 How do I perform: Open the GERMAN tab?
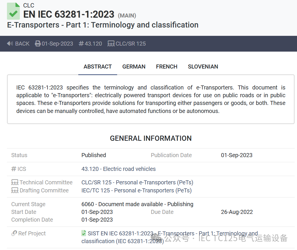pyautogui.click(x=134, y=67)
